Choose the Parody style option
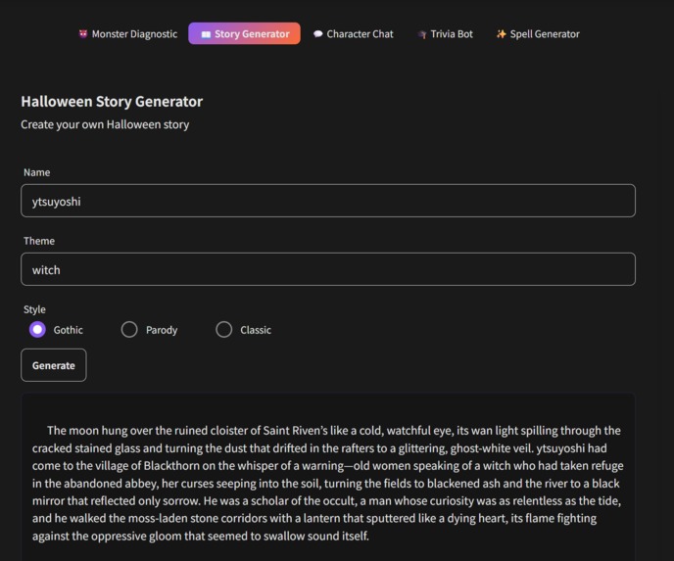The height and width of the screenshot is (561, 674). (x=129, y=330)
